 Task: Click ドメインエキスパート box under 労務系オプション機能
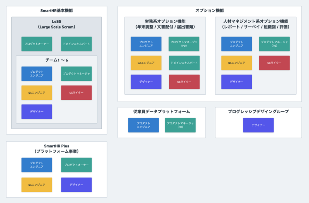184,63
